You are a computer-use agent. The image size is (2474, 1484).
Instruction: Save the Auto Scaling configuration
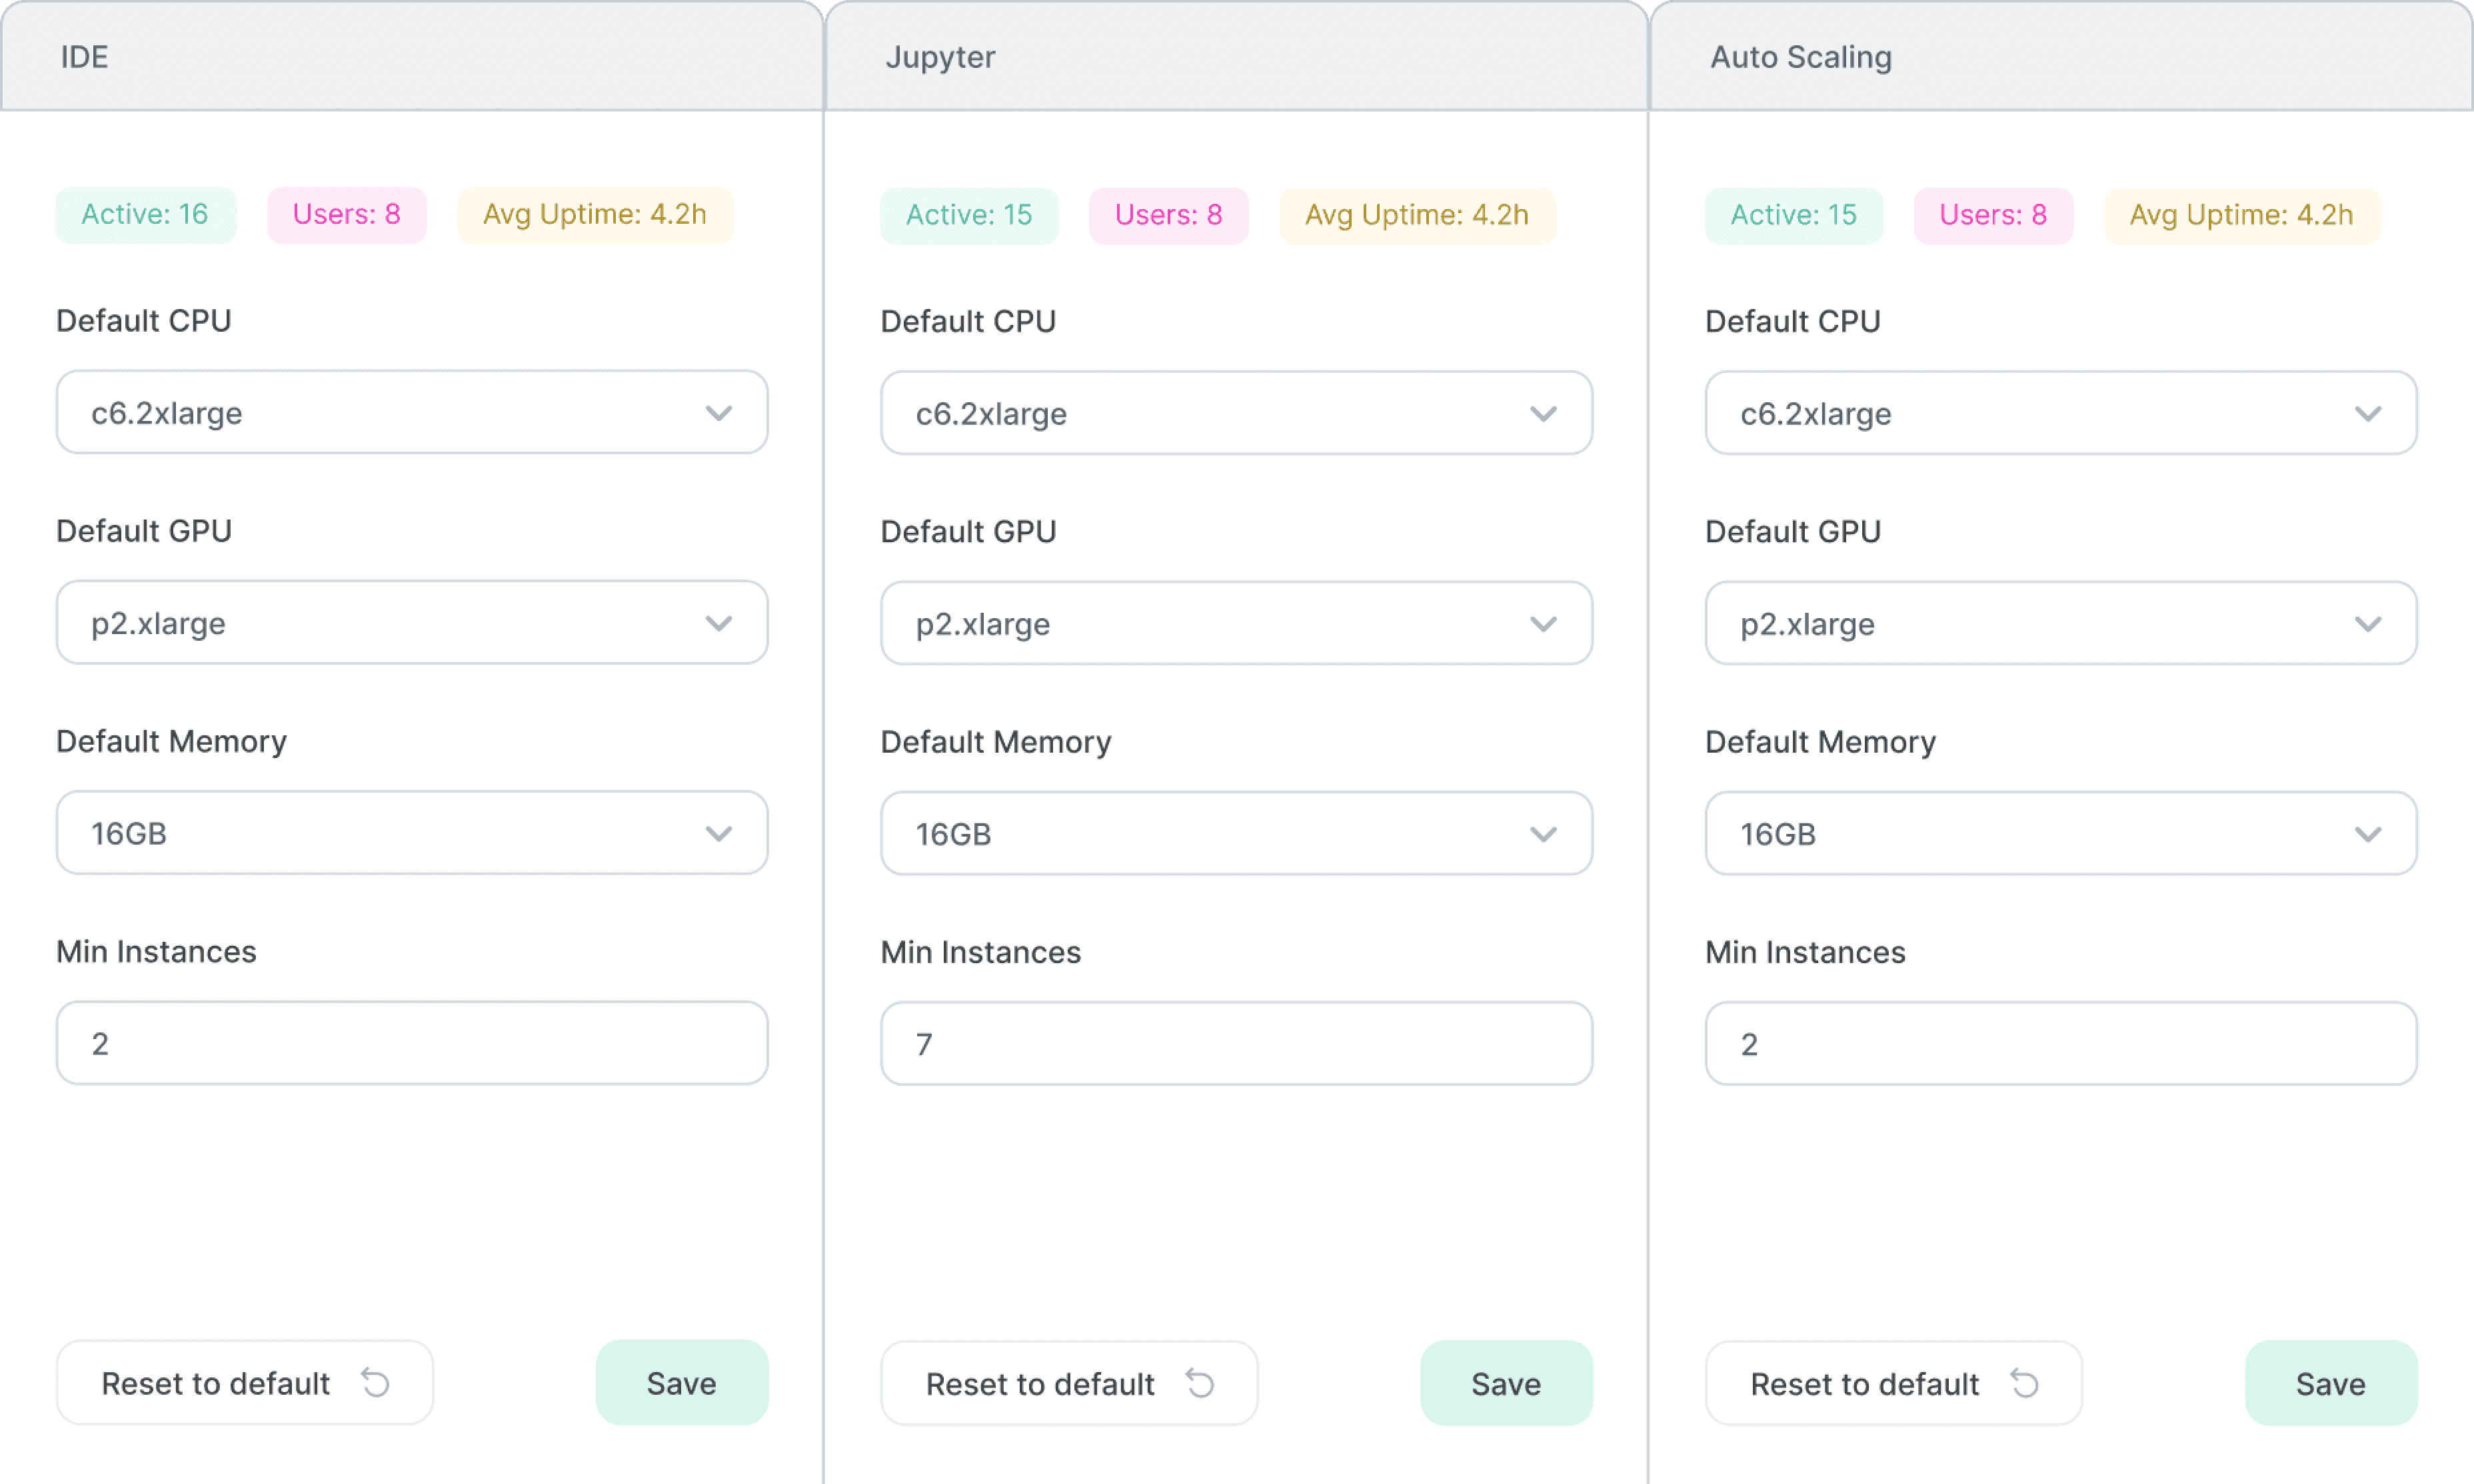coord(2330,1384)
